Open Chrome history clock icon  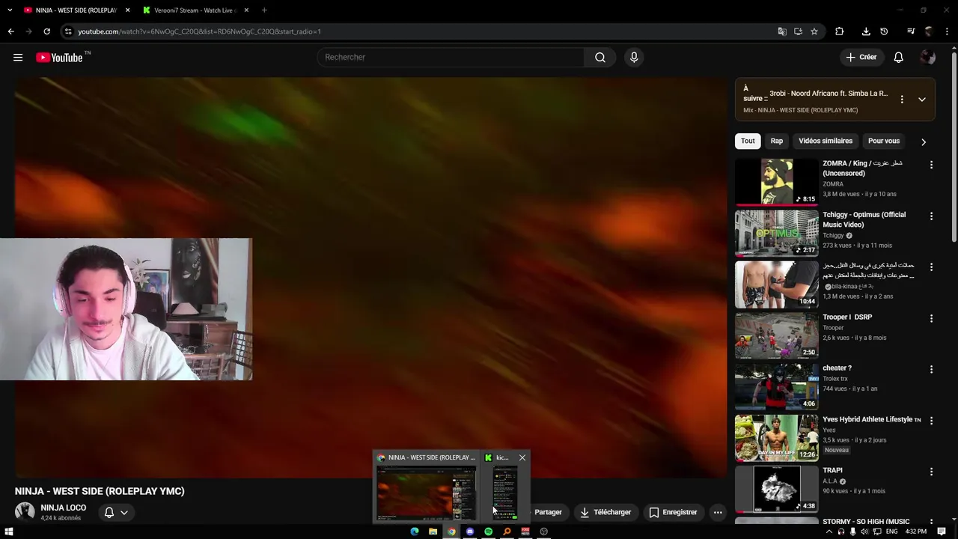click(884, 31)
